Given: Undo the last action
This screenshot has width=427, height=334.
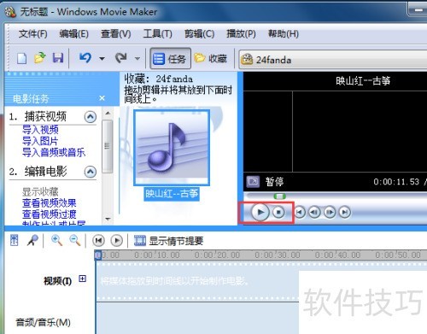Looking at the screenshot, I should 85,58.
